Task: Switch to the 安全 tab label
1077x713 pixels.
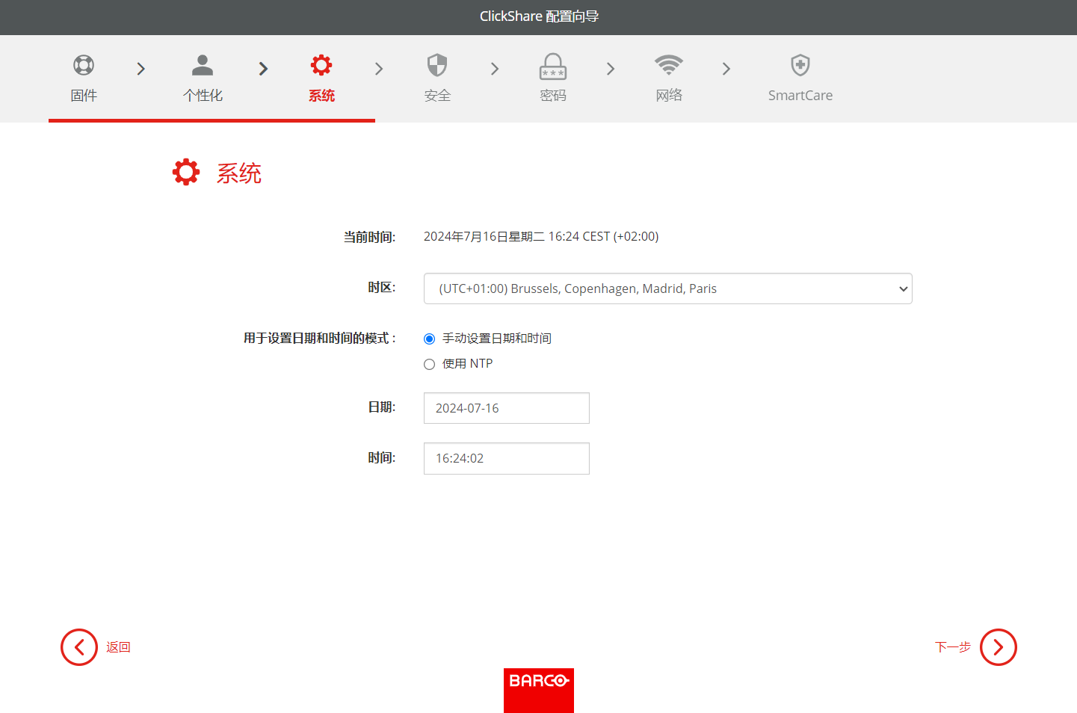Action: click(437, 96)
